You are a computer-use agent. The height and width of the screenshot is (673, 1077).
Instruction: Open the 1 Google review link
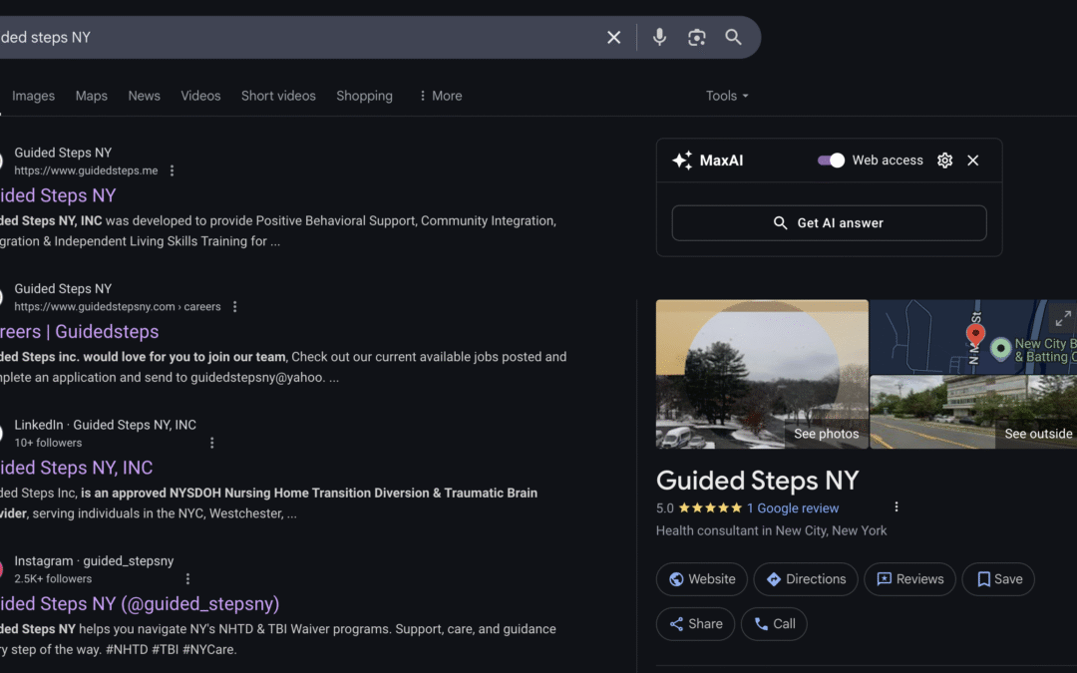(x=793, y=508)
